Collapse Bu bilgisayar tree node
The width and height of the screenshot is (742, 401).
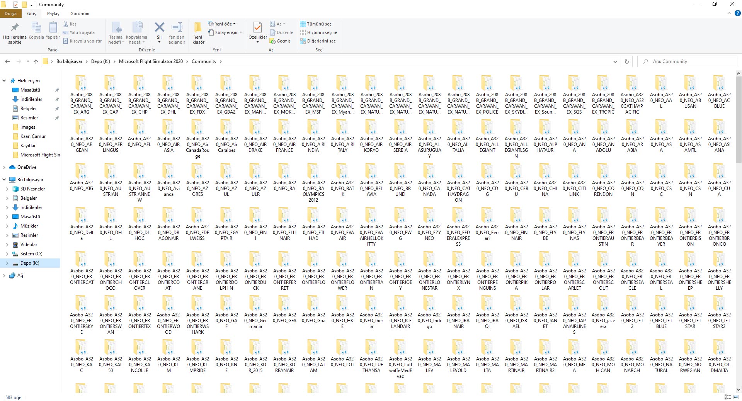4,180
